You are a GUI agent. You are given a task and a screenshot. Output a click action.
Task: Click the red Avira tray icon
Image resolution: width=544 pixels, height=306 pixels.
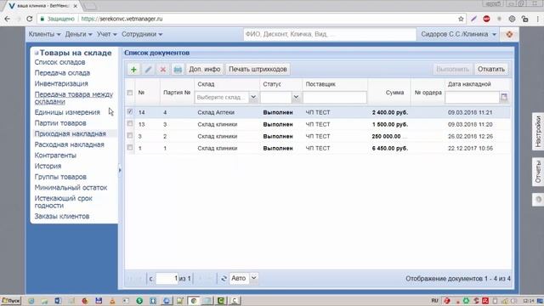485,300
